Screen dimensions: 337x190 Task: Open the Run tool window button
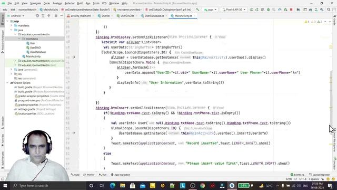click(x=103, y=175)
